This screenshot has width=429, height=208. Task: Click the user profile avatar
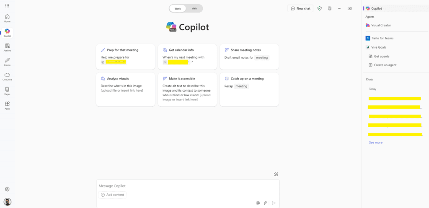[x=8, y=202]
